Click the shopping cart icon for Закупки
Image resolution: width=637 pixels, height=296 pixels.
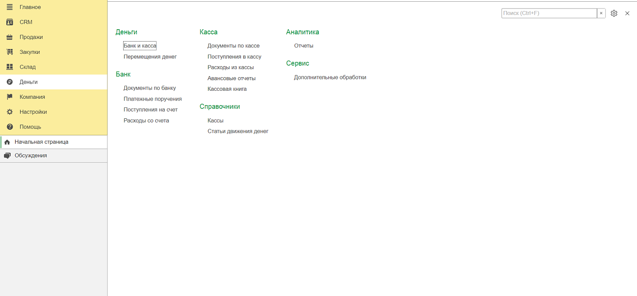(x=10, y=52)
